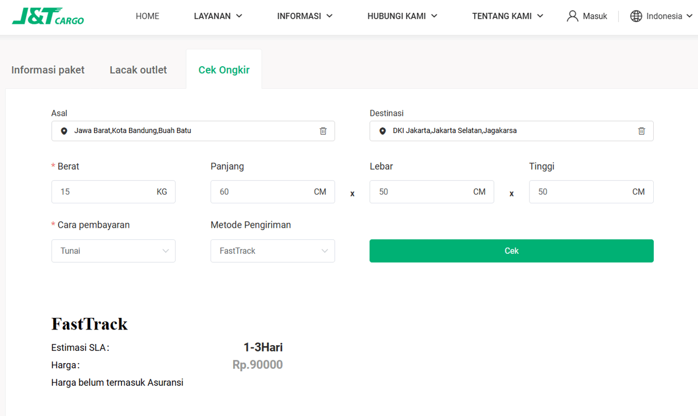This screenshot has height=416, width=698.
Task: Expand the TENTANG KAMI menu
Action: pyautogui.click(x=508, y=16)
